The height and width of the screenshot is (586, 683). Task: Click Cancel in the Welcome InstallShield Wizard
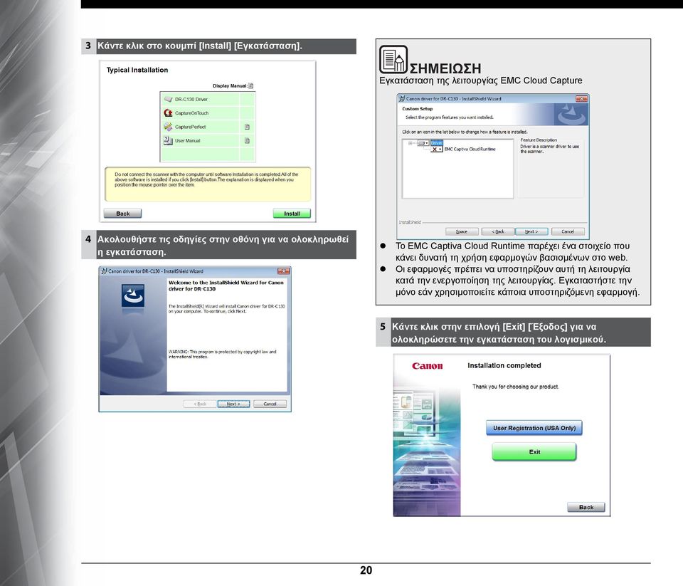click(x=270, y=404)
